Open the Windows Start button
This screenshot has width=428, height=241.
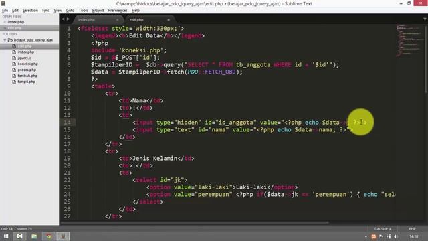6,236
